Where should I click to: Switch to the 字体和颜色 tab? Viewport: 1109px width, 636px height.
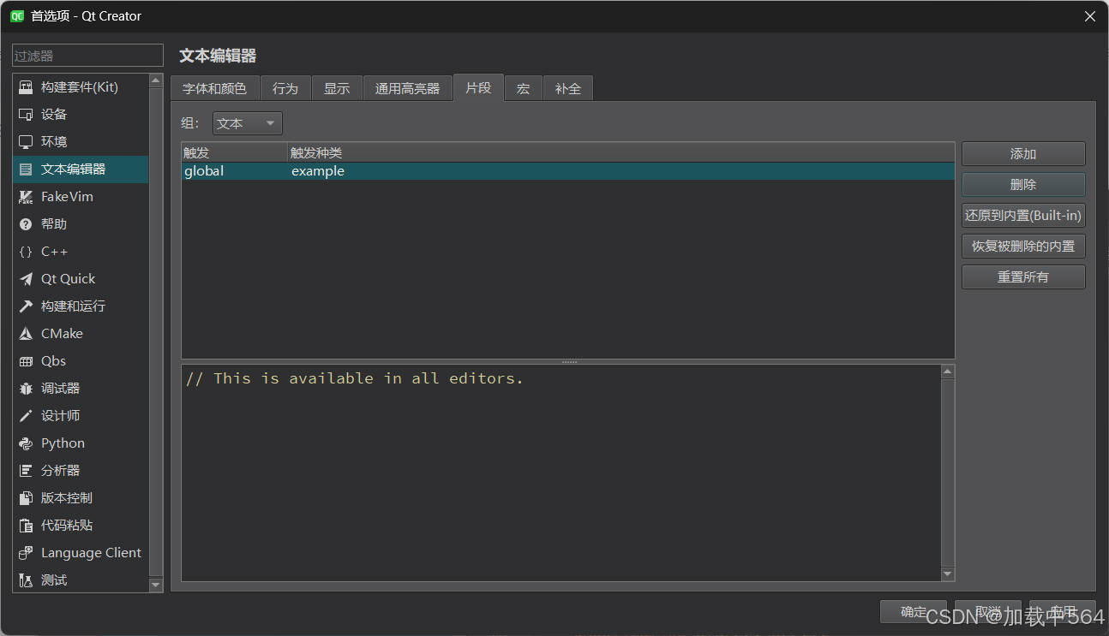(x=214, y=88)
